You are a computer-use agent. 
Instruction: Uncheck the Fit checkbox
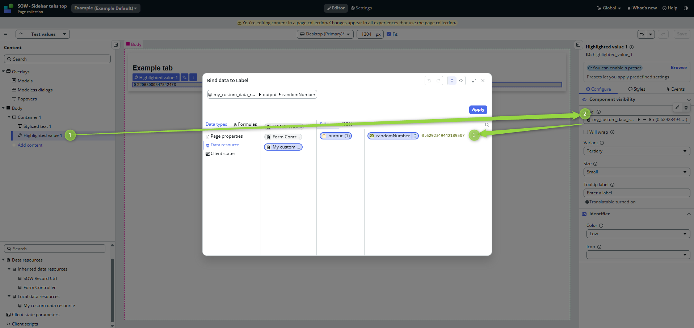389,34
